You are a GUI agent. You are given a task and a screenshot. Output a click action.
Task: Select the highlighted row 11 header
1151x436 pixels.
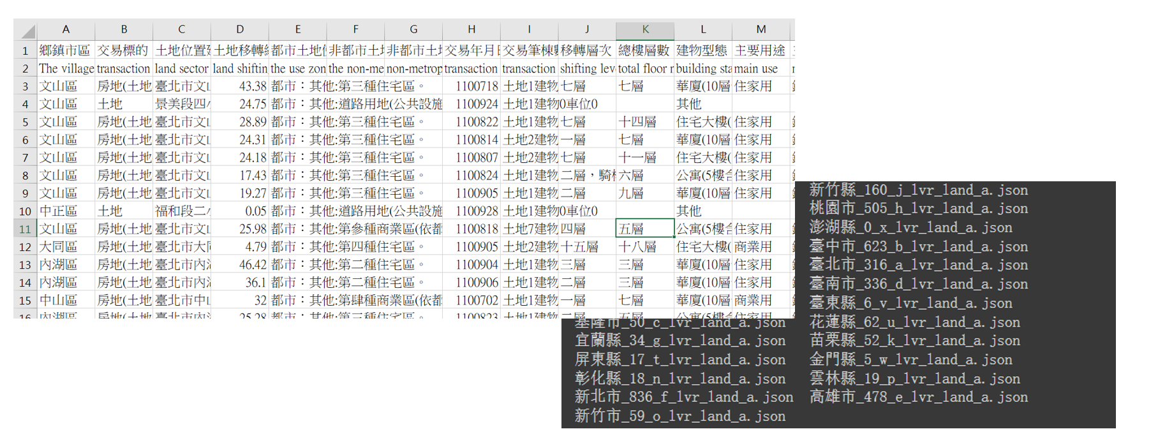[x=26, y=229]
